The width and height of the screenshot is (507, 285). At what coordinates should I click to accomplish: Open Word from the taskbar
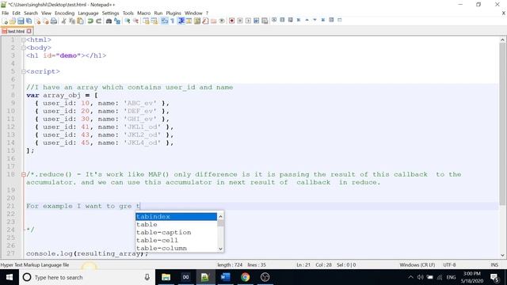coord(225,277)
